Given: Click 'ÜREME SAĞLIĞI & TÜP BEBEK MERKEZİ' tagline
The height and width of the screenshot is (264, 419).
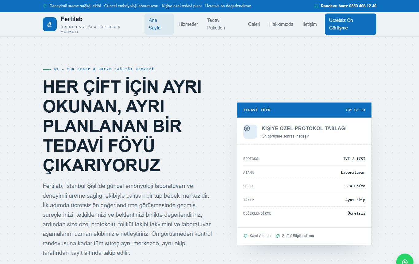Looking at the screenshot, I should pos(91,29).
